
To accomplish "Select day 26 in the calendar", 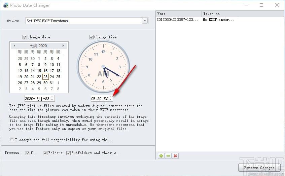I will pos(20,83).
